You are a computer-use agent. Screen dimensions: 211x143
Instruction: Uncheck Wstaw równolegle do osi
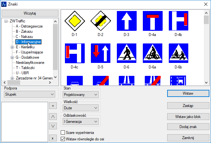(64, 139)
